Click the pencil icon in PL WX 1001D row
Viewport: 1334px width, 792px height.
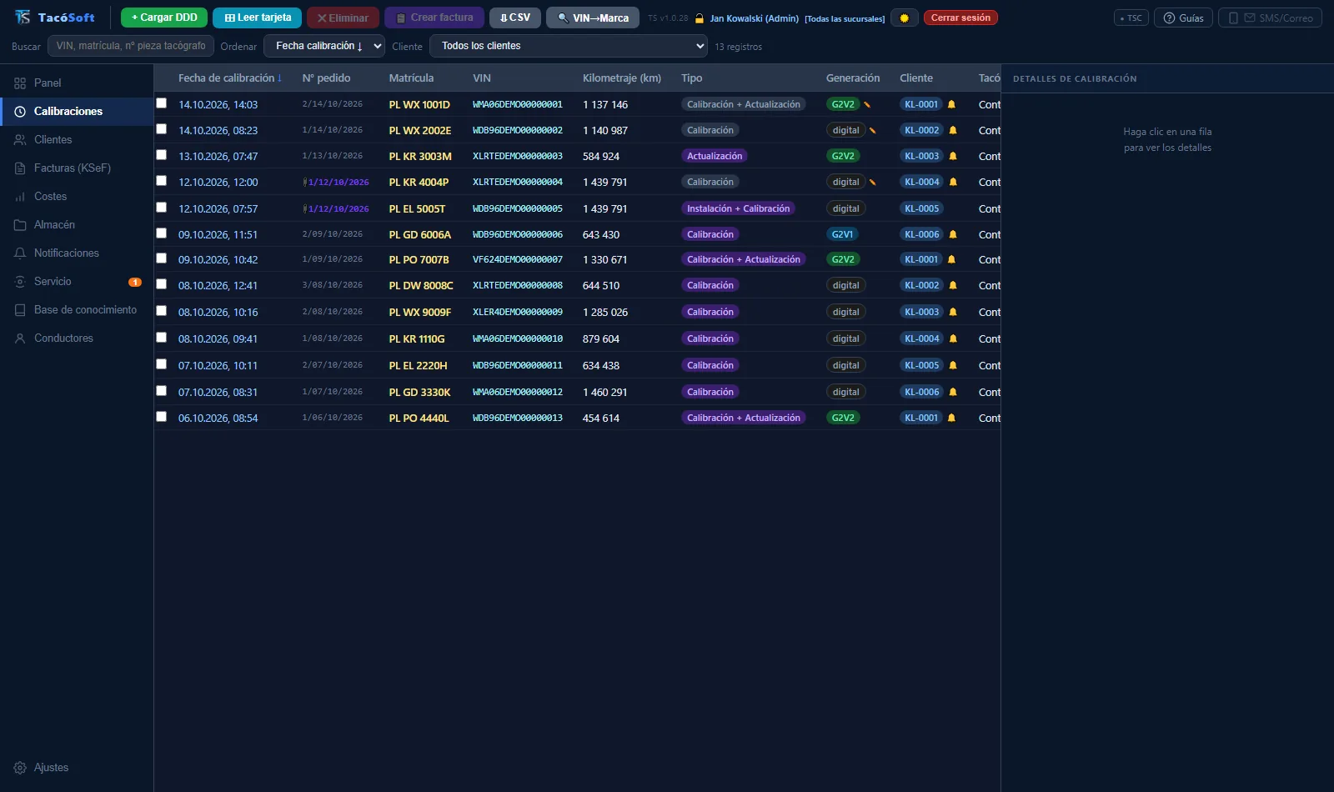pos(867,105)
